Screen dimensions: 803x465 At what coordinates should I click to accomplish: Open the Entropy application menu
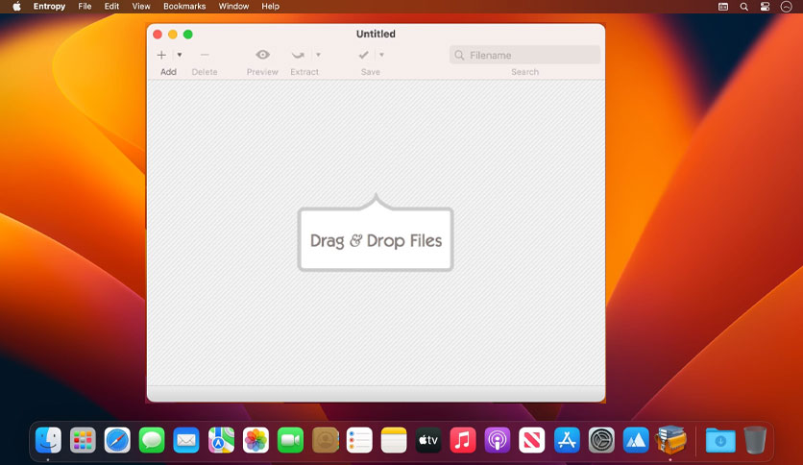click(x=49, y=6)
